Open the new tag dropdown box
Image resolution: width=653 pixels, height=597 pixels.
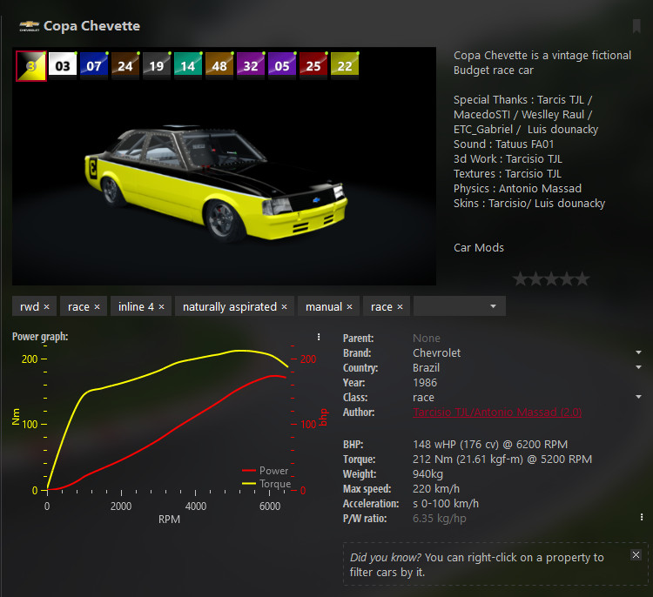(x=460, y=306)
